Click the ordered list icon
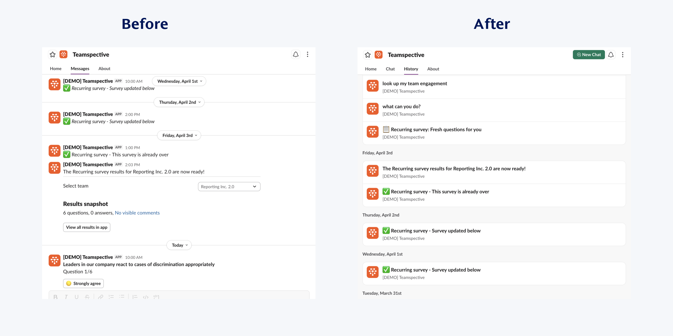The width and height of the screenshot is (673, 336). (x=111, y=297)
